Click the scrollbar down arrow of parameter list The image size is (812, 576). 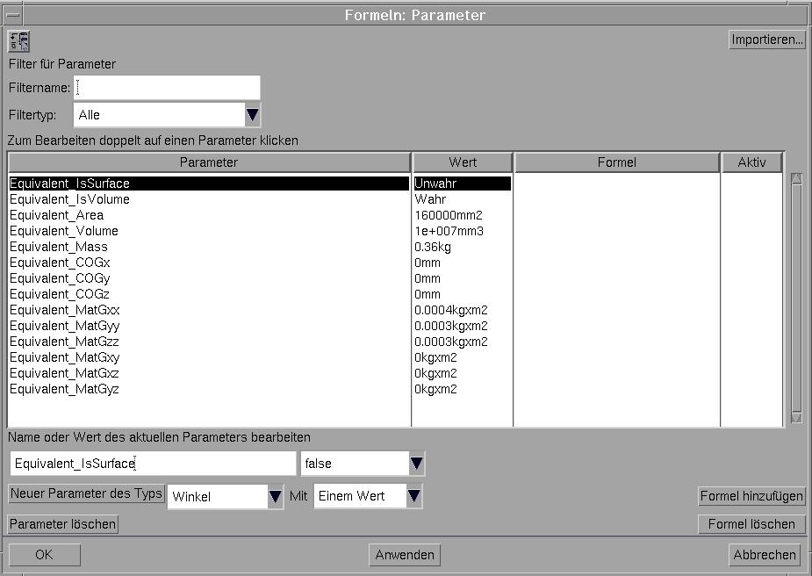click(x=796, y=417)
